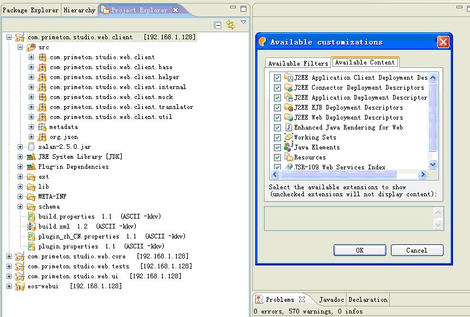Expand the xalan-2.5.0.jar node
The height and width of the screenshot is (317, 470).
click(x=20, y=147)
